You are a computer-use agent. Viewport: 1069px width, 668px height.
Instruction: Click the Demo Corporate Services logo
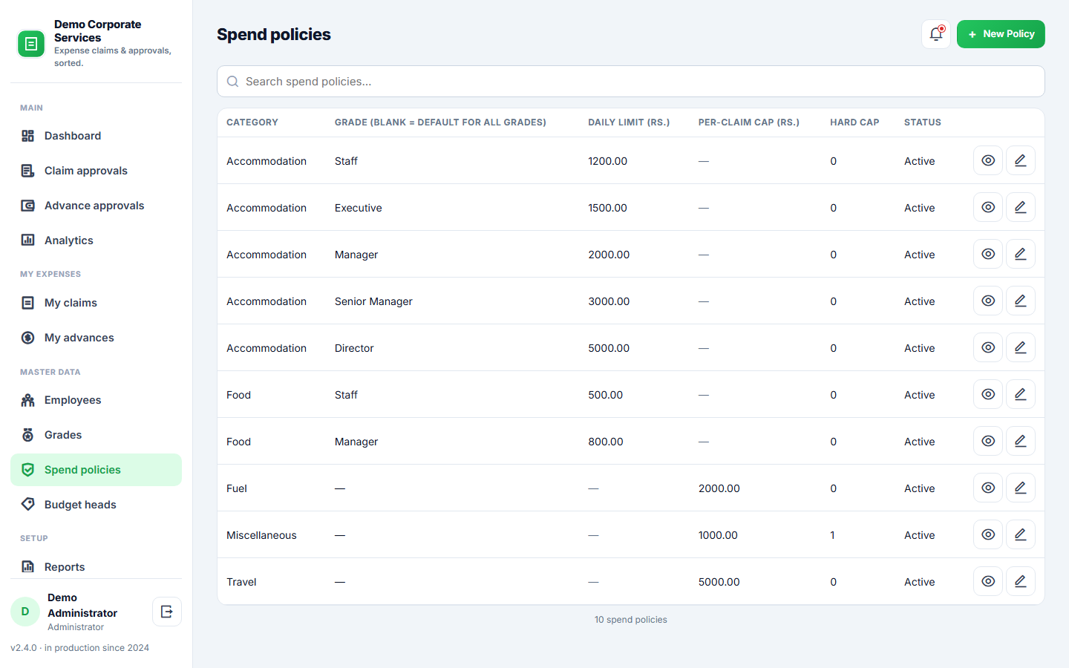coord(31,44)
